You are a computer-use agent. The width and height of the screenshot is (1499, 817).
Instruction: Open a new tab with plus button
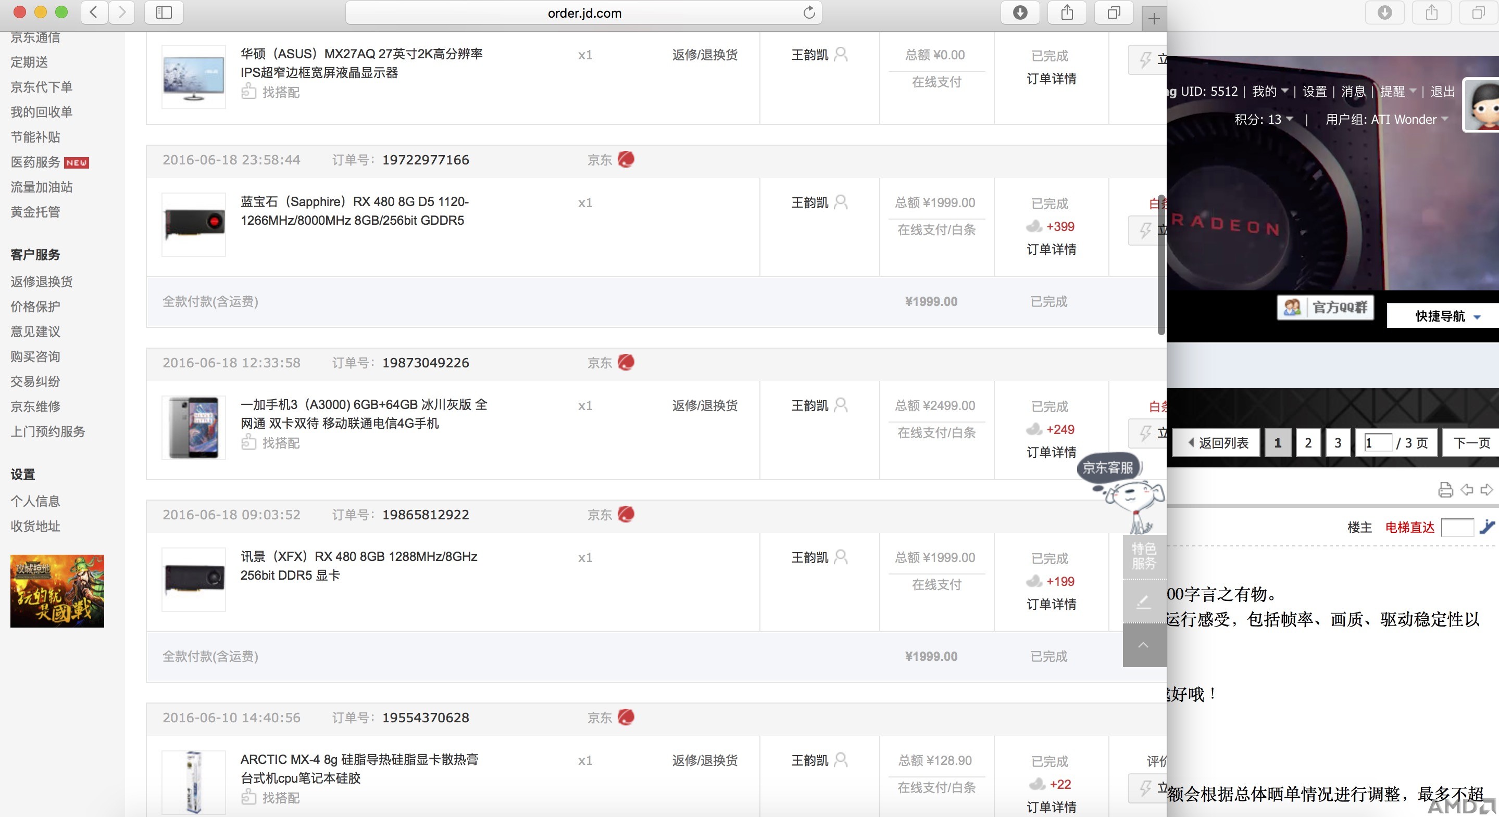tap(1154, 19)
